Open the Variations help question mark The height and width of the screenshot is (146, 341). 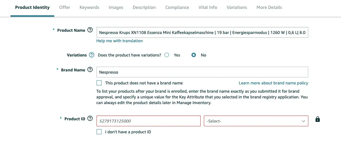(x=91, y=55)
